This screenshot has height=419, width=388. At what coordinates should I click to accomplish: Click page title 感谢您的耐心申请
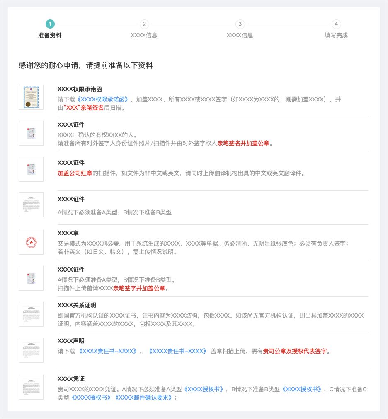(x=48, y=65)
